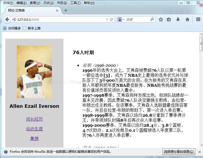The height and width of the screenshot is (158, 203).
Task: Open the 编辑(E) menu
Action: [21, 3]
